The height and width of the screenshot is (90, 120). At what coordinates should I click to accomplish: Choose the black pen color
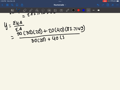pyautogui.click(x=73, y=10)
